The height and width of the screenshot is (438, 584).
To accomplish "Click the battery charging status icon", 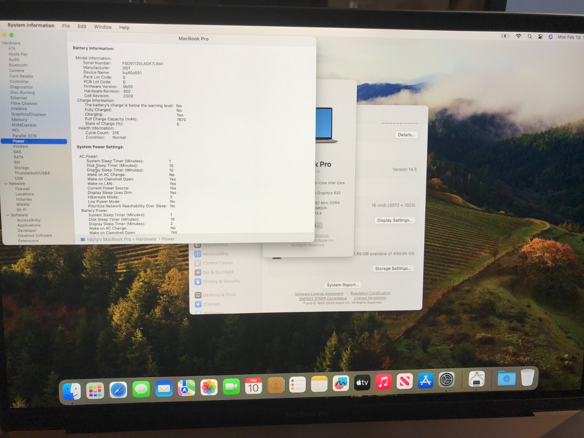I will (505, 36).
